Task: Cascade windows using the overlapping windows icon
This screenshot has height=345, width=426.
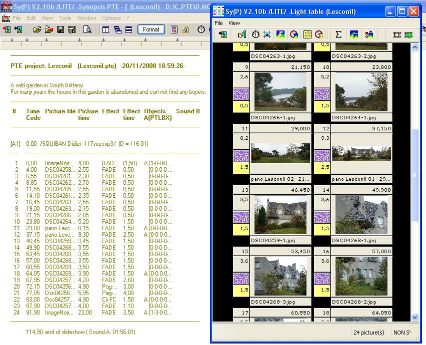Action: pyautogui.click(x=117, y=29)
